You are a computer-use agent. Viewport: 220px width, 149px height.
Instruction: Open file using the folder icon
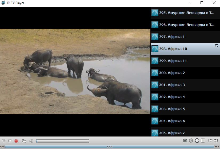tap(24, 141)
